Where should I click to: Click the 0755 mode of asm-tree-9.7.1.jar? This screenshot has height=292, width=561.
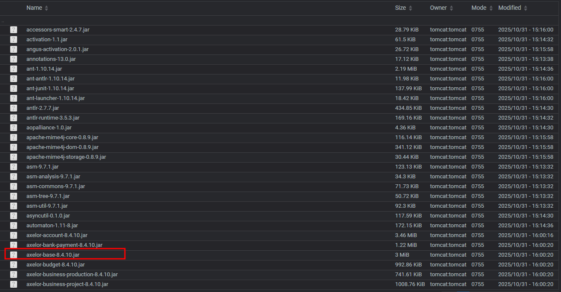[x=477, y=196]
